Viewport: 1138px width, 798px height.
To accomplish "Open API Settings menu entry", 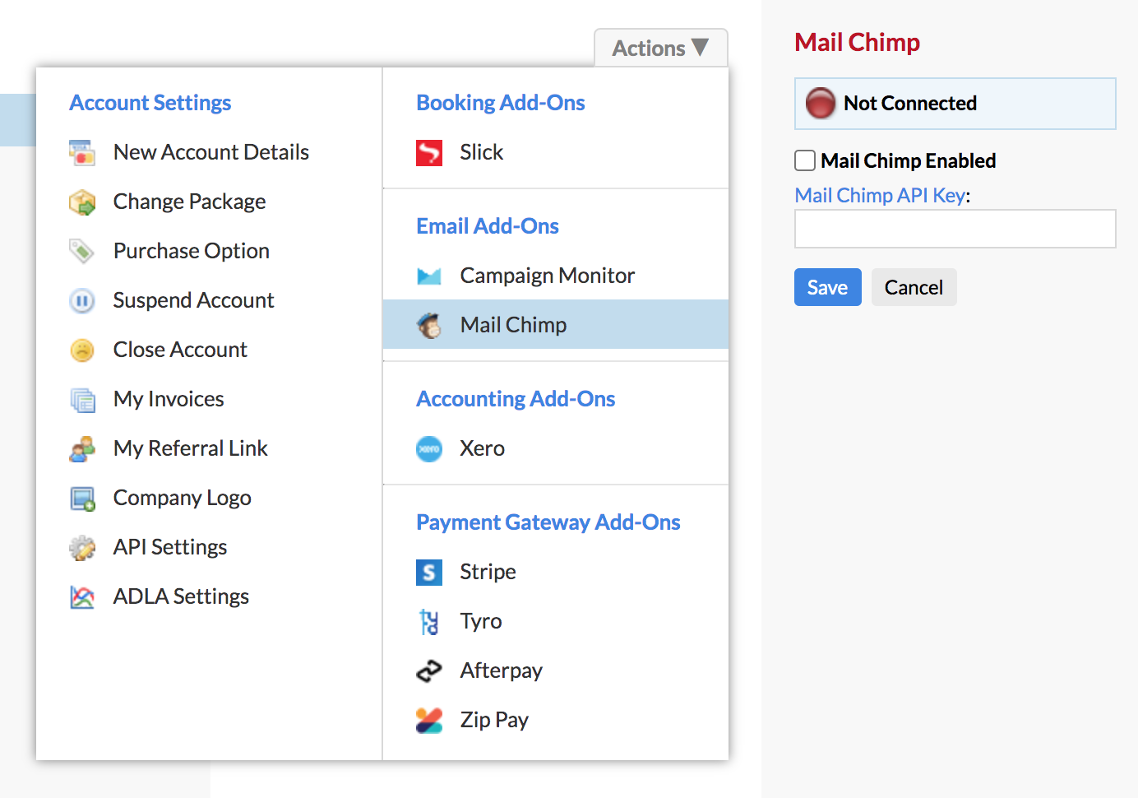I will 170,547.
